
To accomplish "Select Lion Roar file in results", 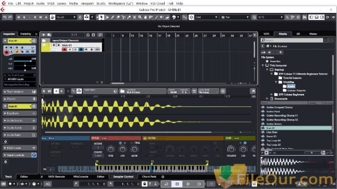I will tap(272, 132).
